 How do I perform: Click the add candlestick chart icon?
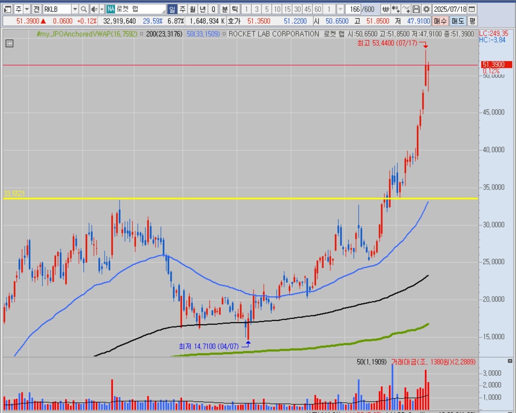click(x=396, y=9)
